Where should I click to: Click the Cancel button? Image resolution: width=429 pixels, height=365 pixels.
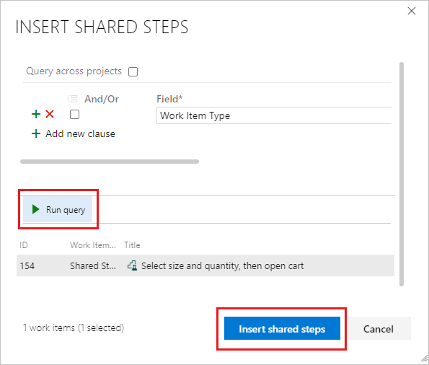click(x=379, y=328)
